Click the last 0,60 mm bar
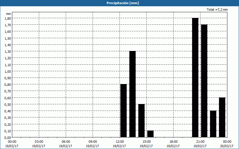Screen dimensions: 239x149 click(222, 117)
